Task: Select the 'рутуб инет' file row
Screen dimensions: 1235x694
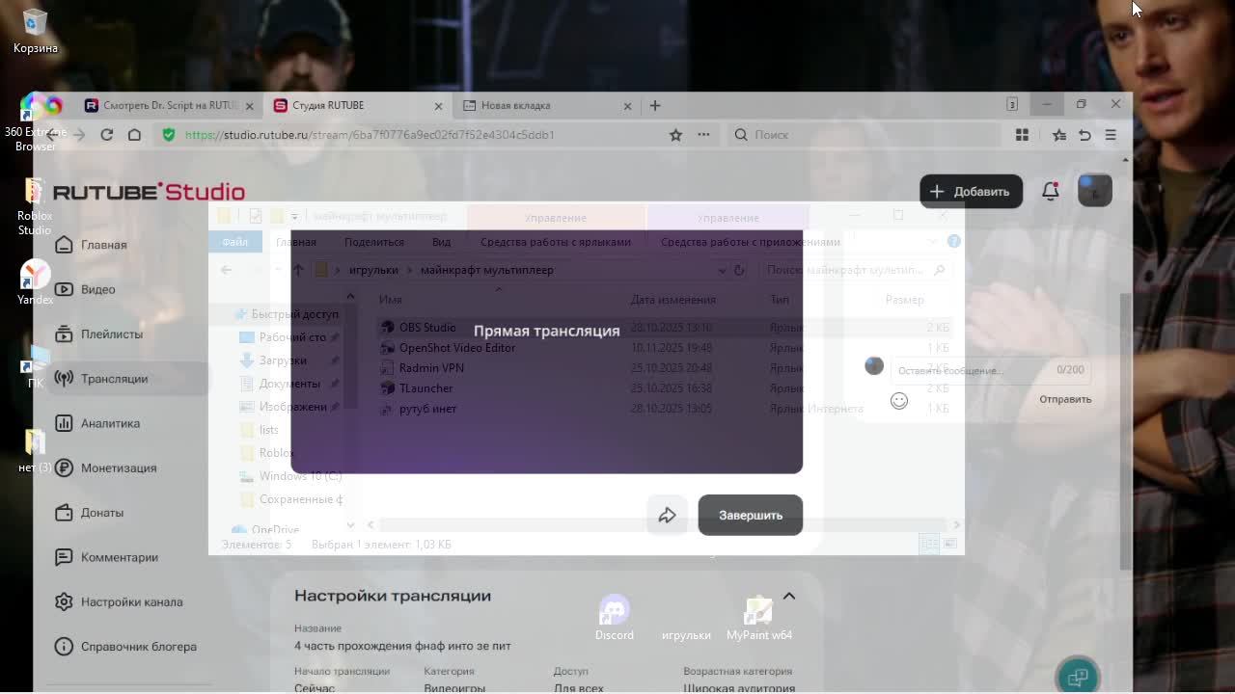Action: 666,409
